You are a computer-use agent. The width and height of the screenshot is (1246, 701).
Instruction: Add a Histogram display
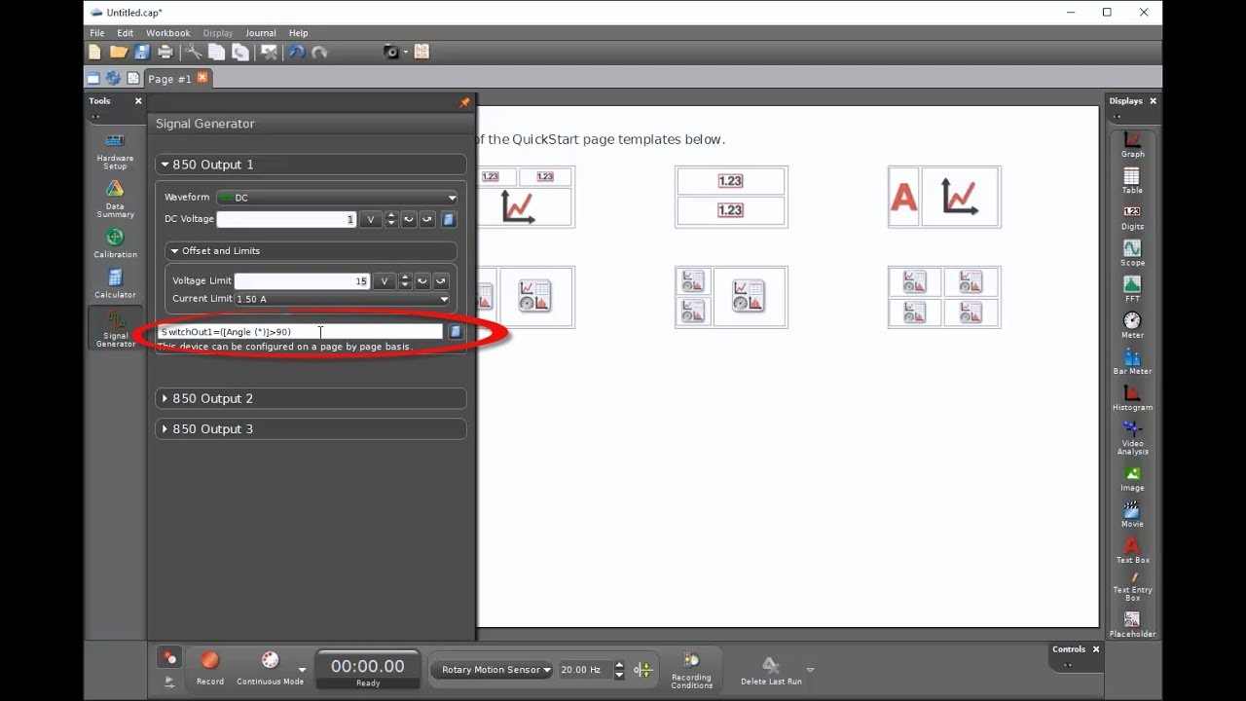[x=1132, y=397]
